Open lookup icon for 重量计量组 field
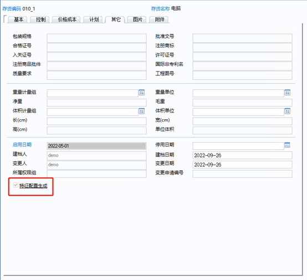This screenshot has height=280, width=307. tap(141, 93)
